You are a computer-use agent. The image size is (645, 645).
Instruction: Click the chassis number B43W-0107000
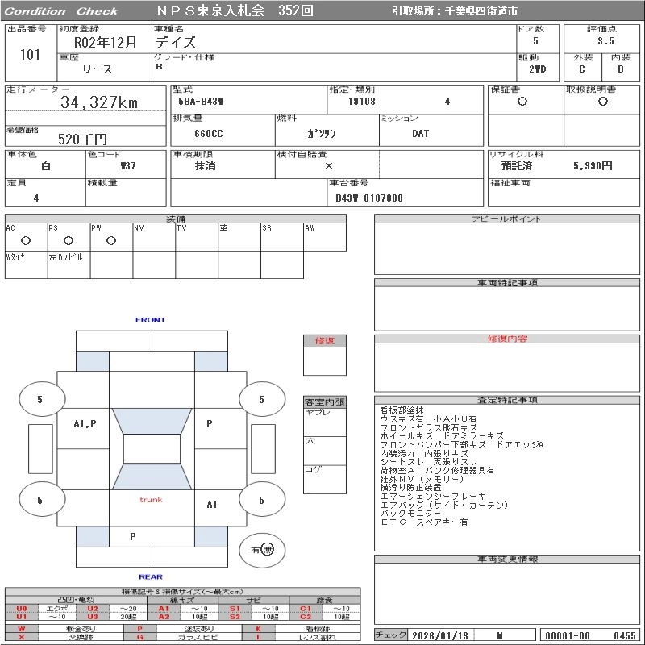point(368,198)
